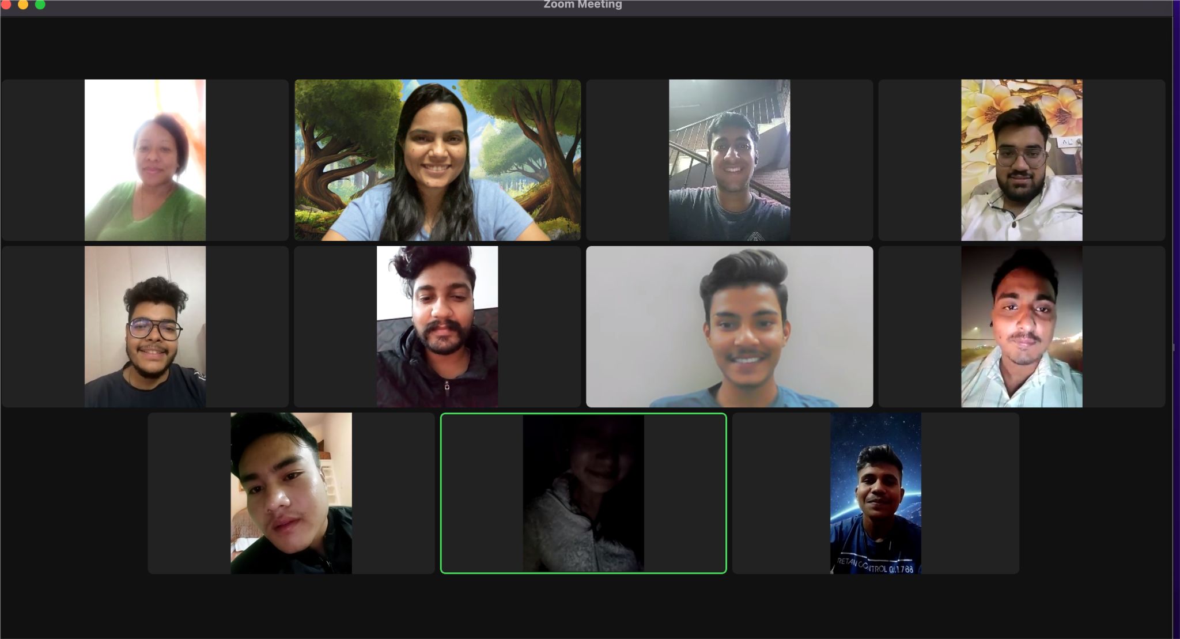The width and height of the screenshot is (1180, 639).
Task: Select the man with floral wallpaper video tile
Action: (1022, 160)
